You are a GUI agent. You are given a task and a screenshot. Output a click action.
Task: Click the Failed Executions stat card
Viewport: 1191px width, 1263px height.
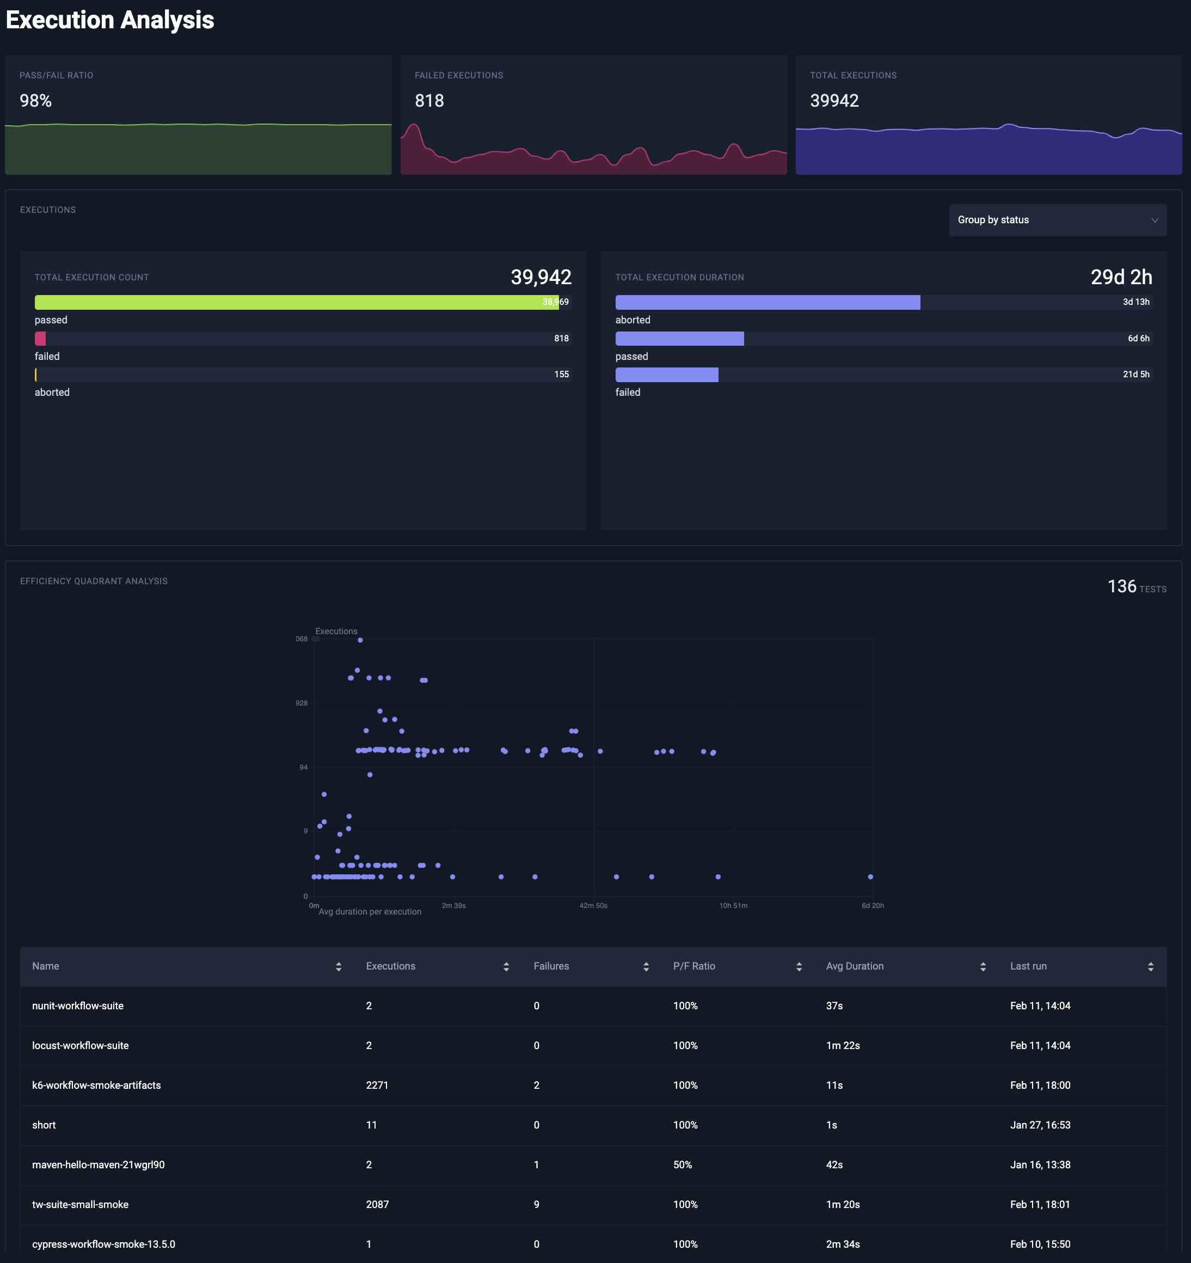[x=593, y=114]
